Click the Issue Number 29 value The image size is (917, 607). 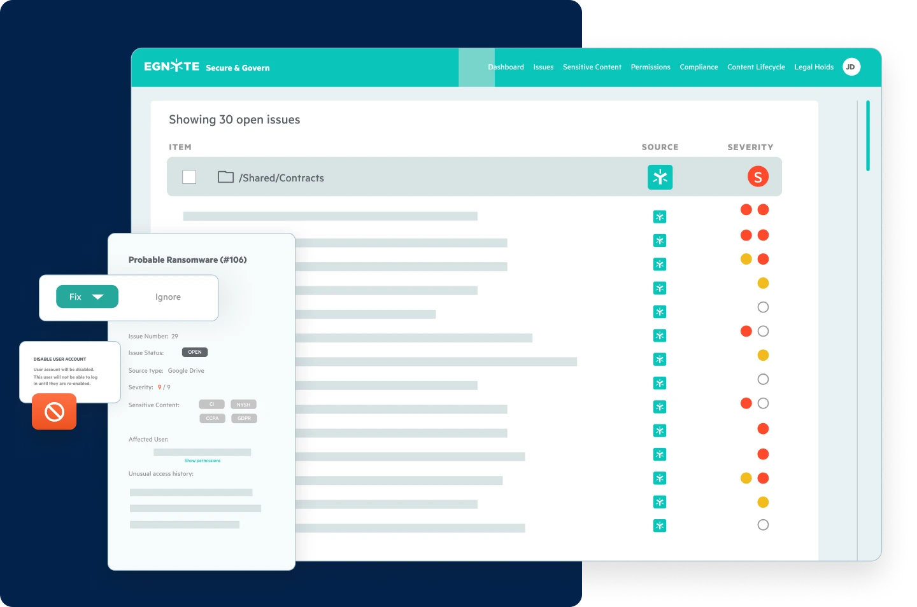pyautogui.click(x=174, y=337)
